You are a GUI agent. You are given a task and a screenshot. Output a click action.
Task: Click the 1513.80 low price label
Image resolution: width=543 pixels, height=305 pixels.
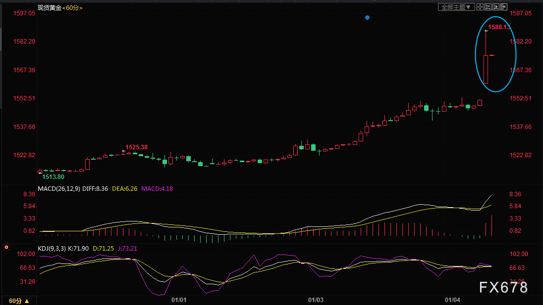click(54, 177)
